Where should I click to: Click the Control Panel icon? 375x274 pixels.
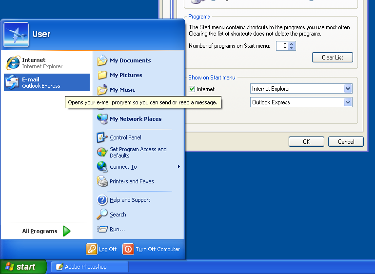click(x=102, y=137)
